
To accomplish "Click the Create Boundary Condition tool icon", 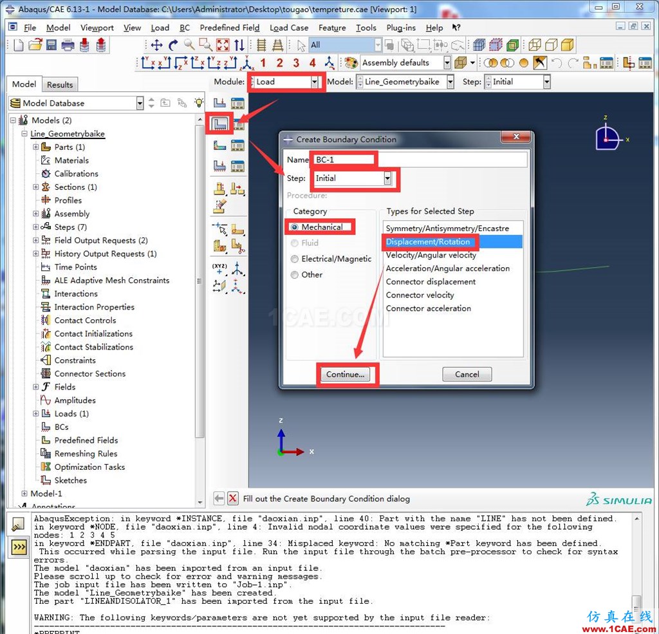I will coord(219,124).
